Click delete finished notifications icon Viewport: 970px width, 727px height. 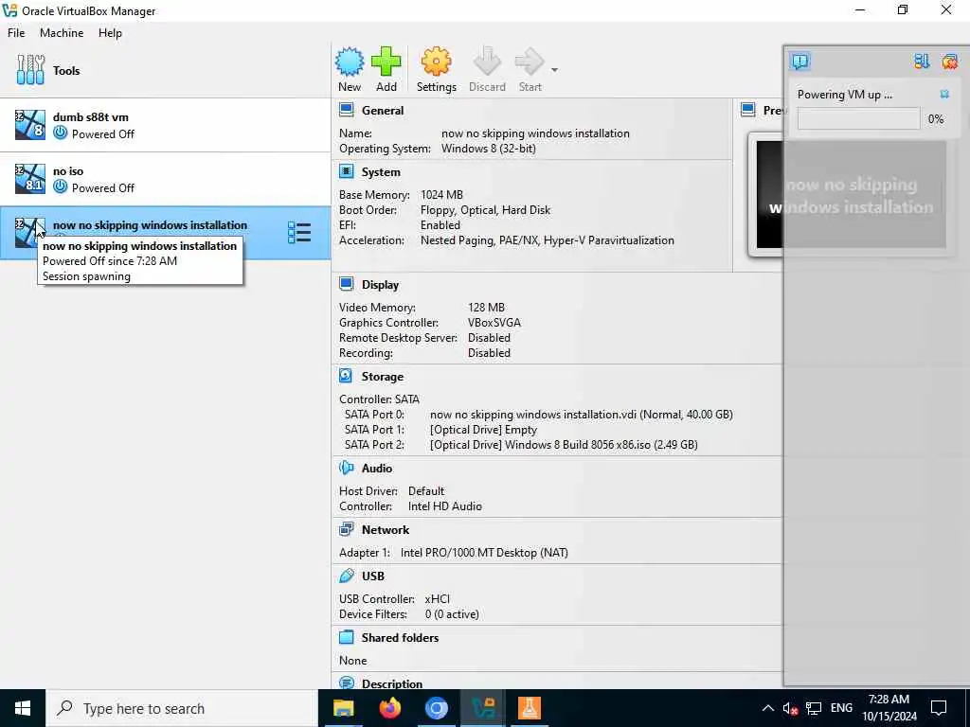[x=949, y=62]
